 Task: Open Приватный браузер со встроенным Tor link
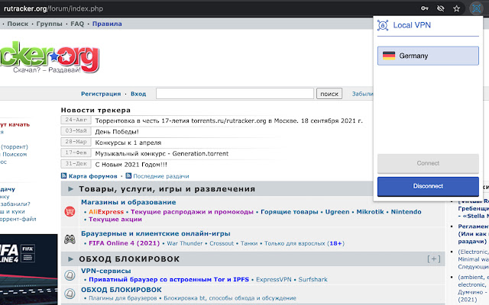point(169,280)
